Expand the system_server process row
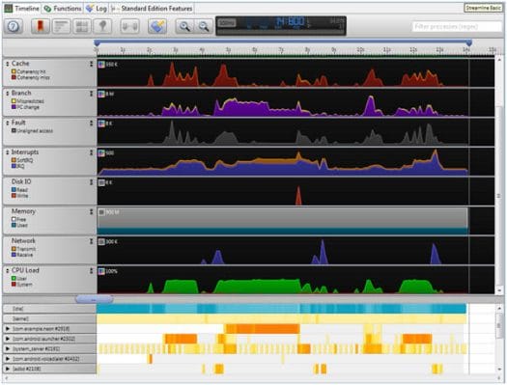 click(x=7, y=349)
